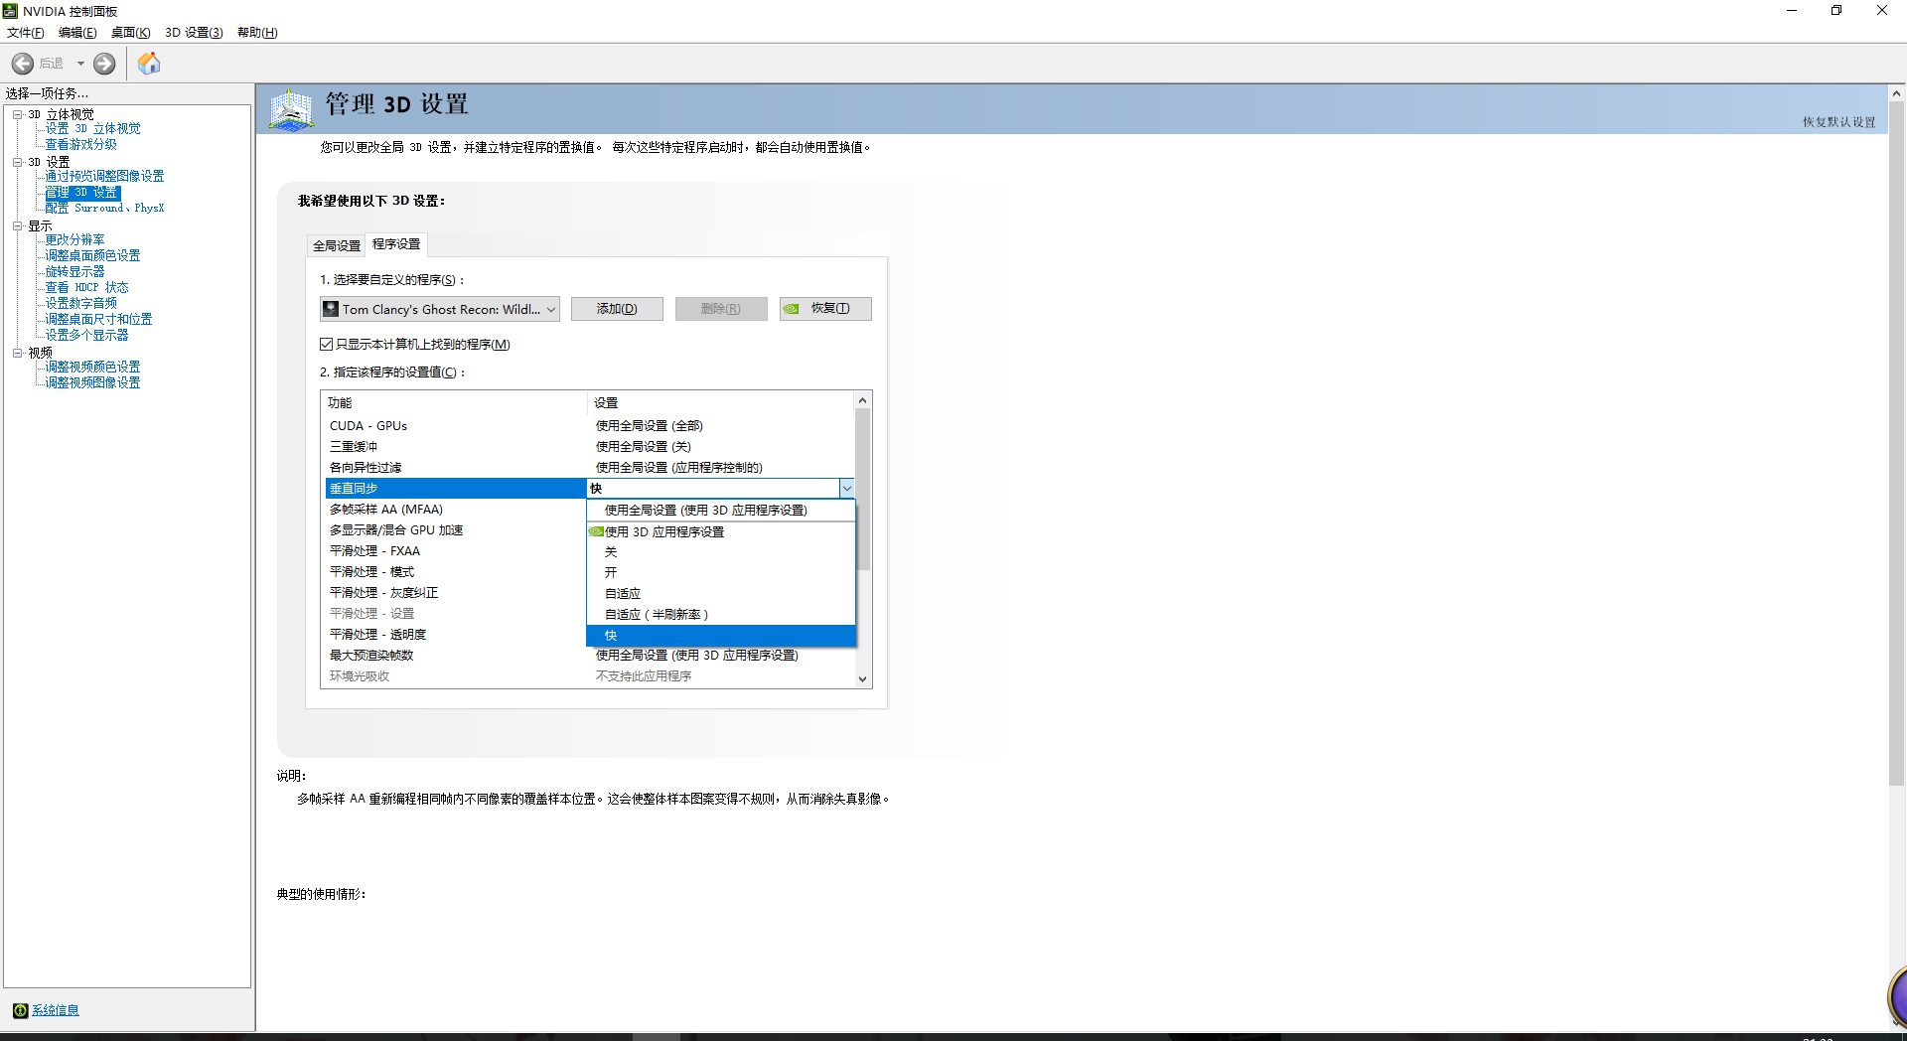The image size is (1907, 1041).
Task: Collapse the 3D 设置 tree node
Action: point(17,162)
